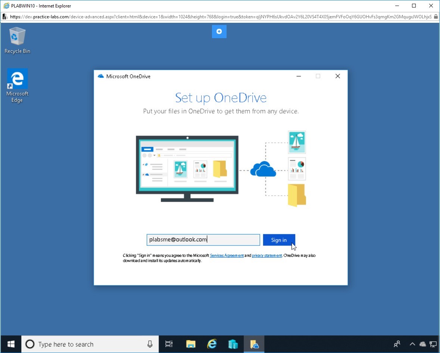Open File Explorer from the taskbar
440x353 pixels.
[x=191, y=344]
